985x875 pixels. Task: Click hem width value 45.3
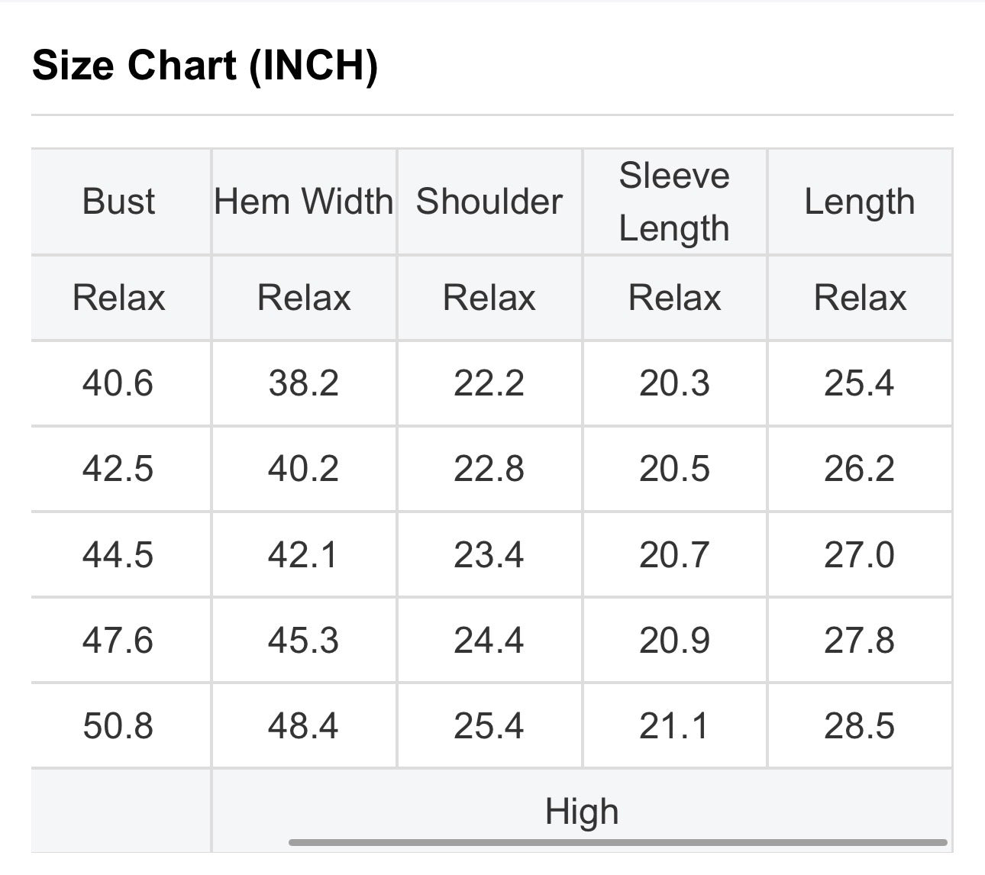(x=303, y=640)
